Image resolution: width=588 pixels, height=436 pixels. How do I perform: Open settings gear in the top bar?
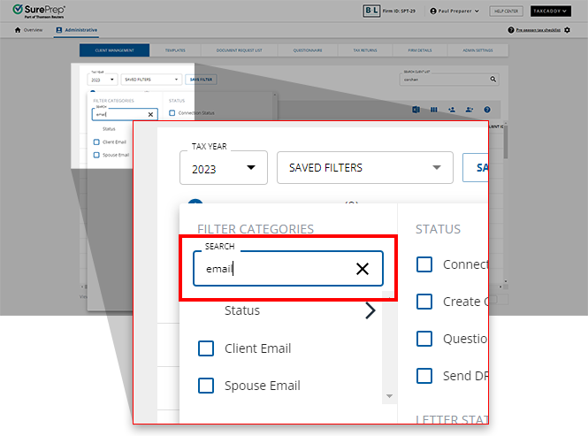(567, 30)
